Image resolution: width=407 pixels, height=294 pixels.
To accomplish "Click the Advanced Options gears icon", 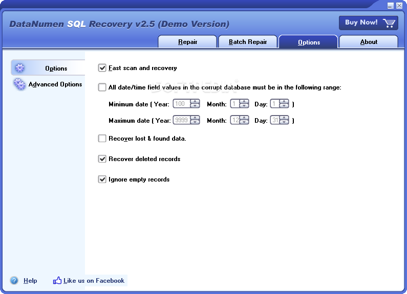I will [20, 84].
